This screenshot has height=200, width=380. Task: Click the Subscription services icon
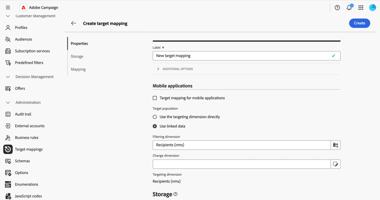click(x=8, y=51)
